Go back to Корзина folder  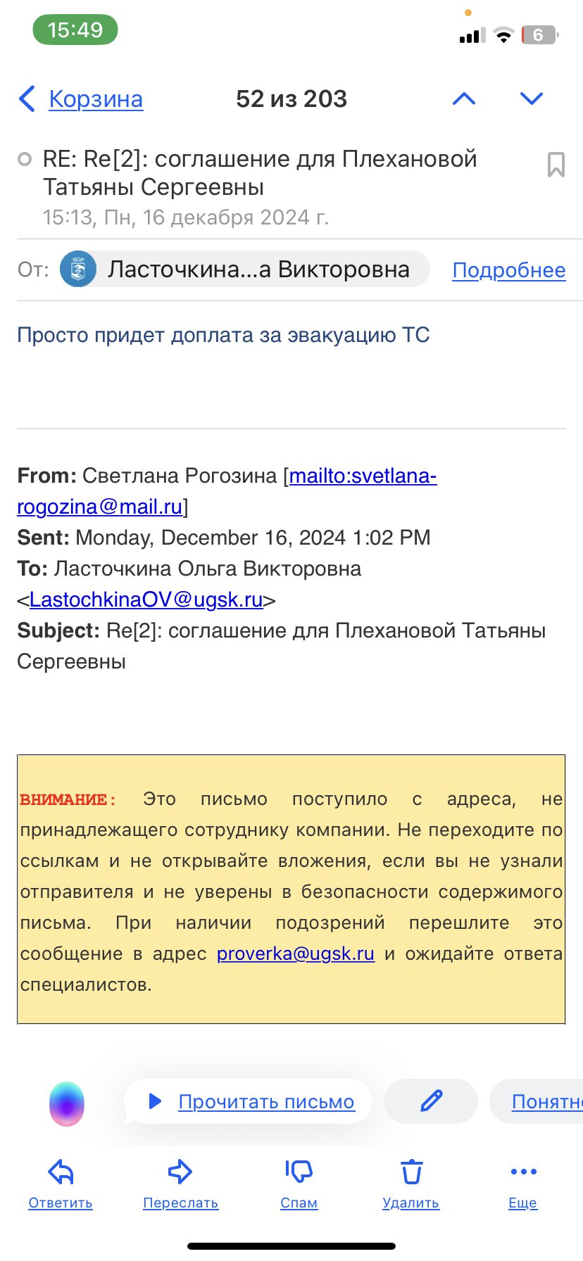(x=81, y=99)
